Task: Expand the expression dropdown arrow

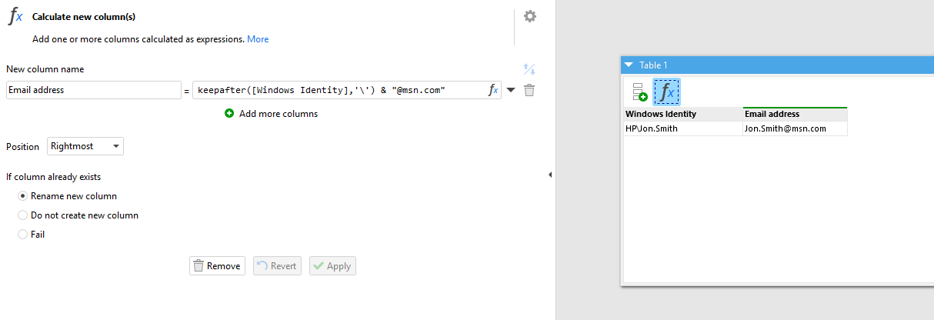Action: pos(511,90)
